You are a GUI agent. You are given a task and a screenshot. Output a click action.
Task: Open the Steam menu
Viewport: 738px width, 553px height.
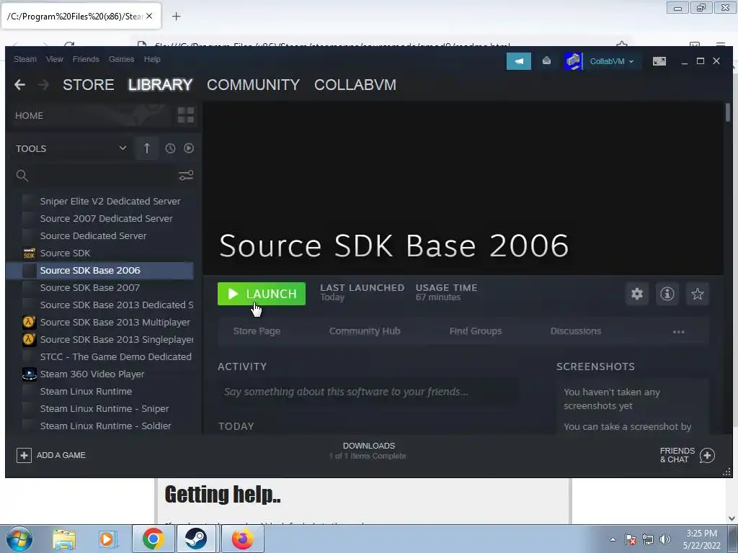click(x=25, y=59)
